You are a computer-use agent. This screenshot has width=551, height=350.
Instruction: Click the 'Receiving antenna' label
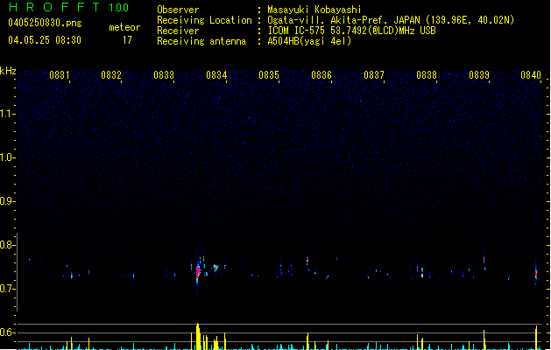(201, 41)
